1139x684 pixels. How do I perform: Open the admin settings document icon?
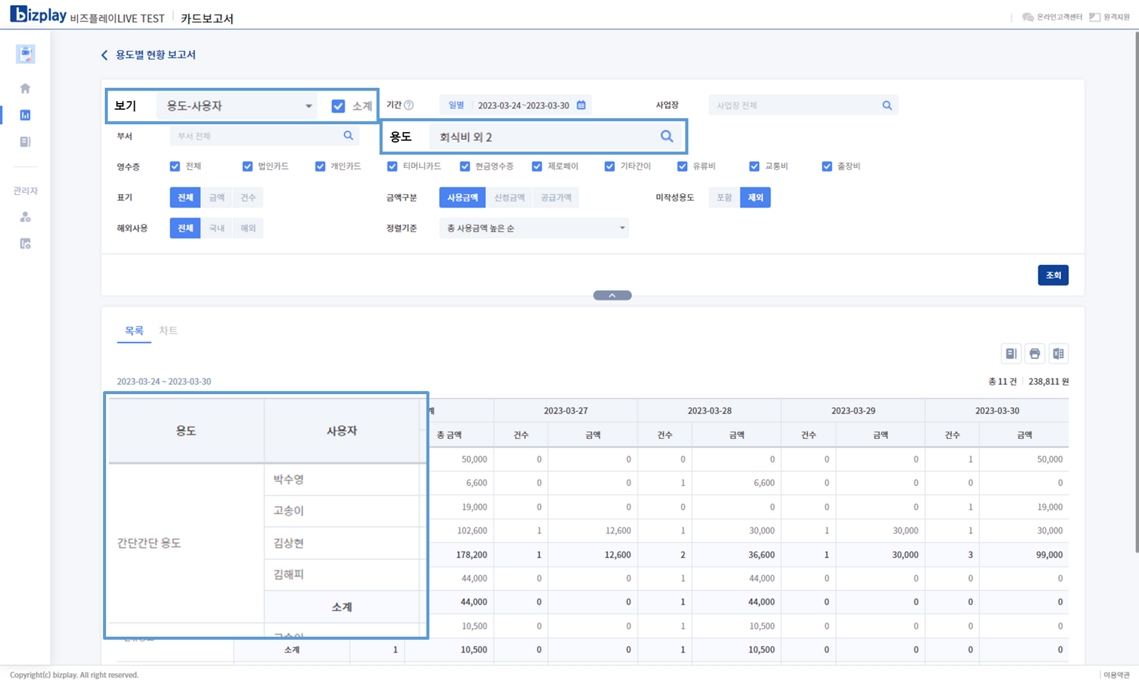25,244
